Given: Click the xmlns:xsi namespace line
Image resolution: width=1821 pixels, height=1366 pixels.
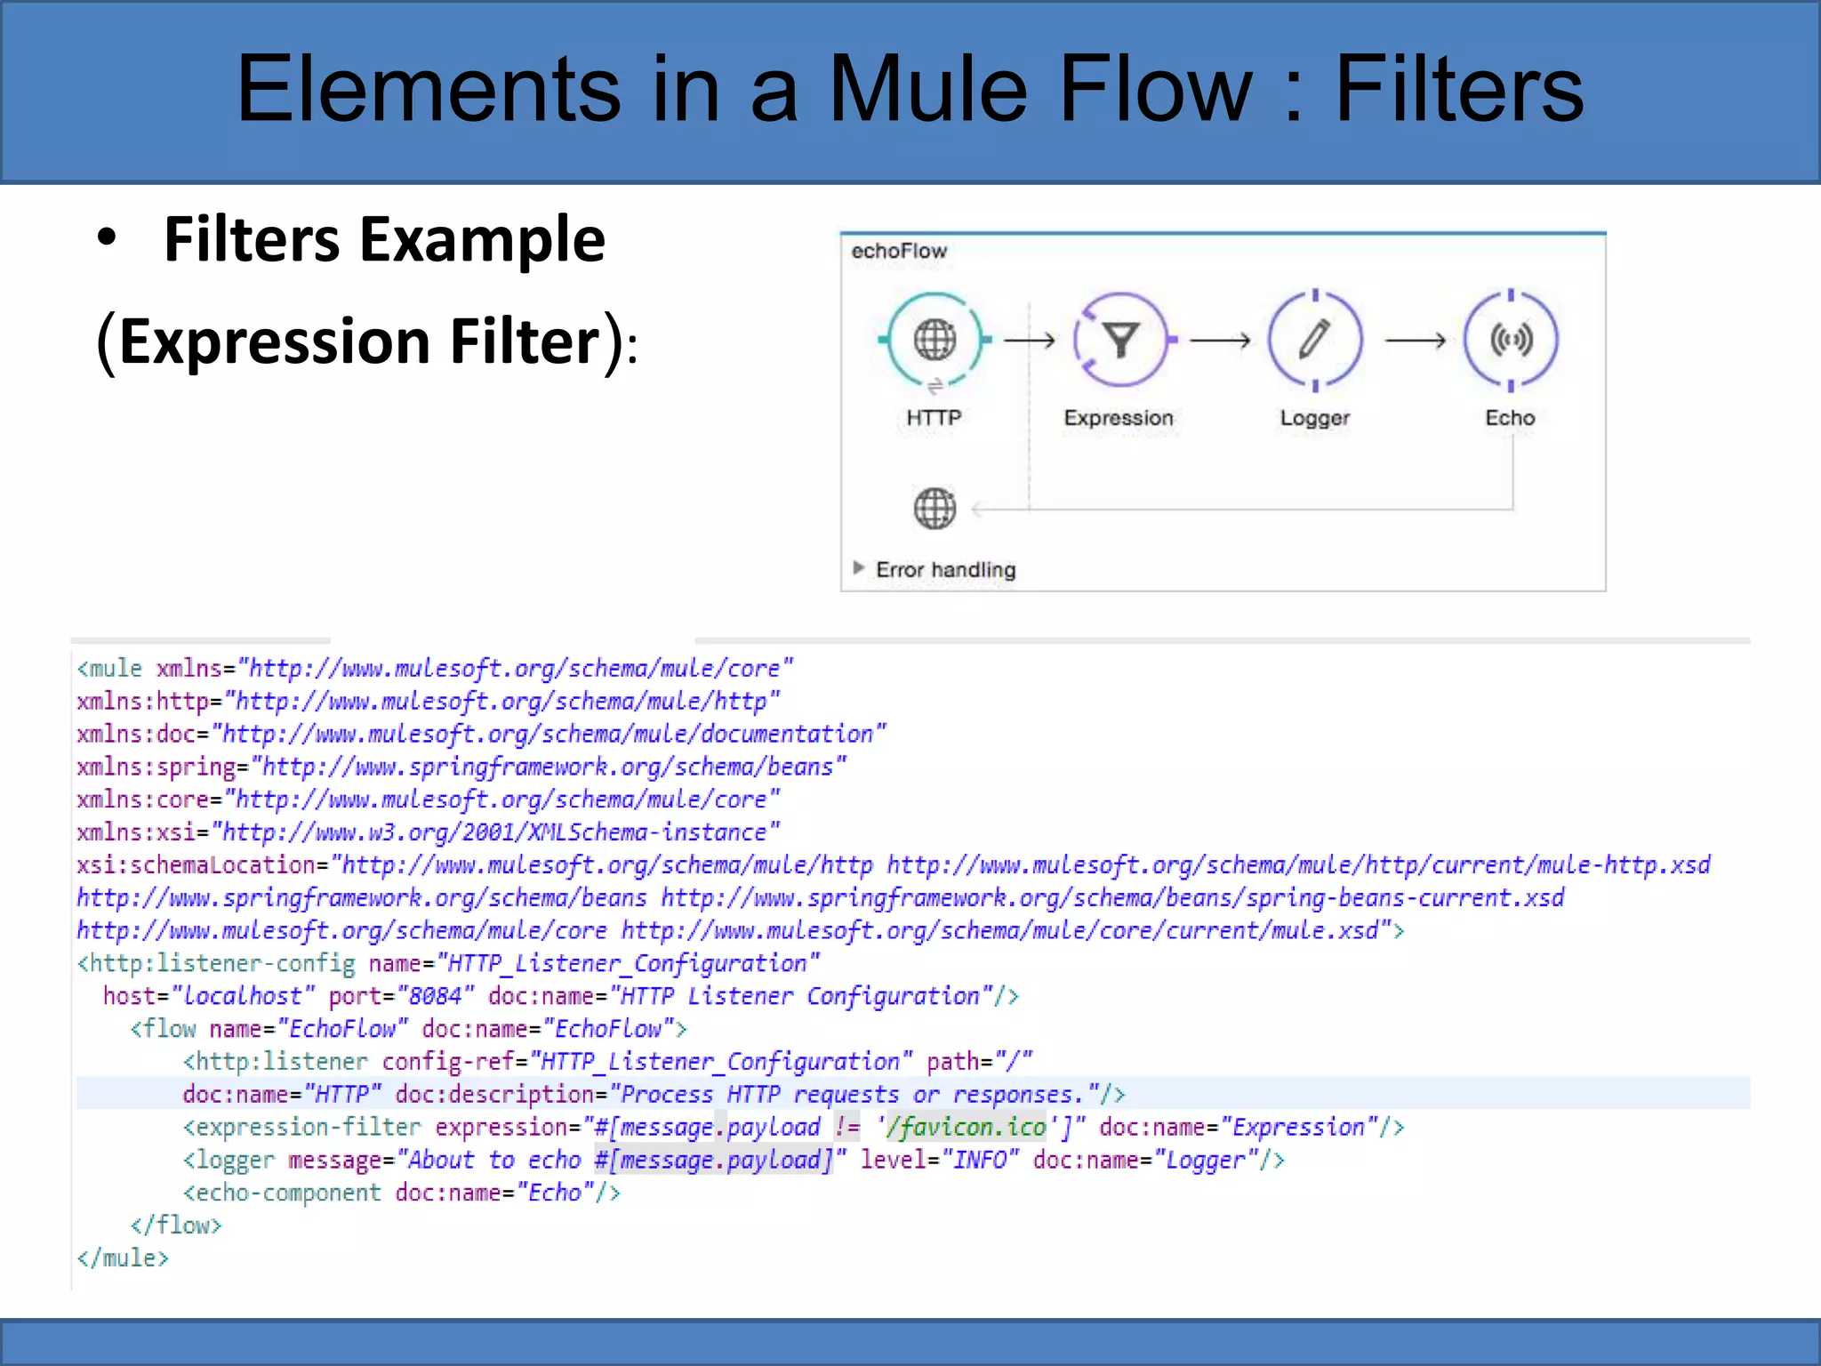Looking at the screenshot, I should [428, 832].
